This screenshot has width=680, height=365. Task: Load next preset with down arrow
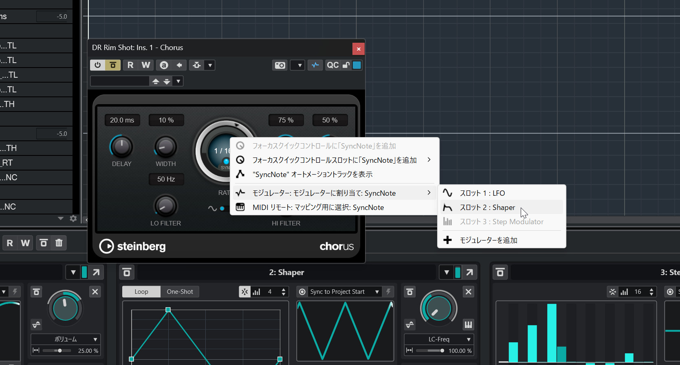[167, 81]
